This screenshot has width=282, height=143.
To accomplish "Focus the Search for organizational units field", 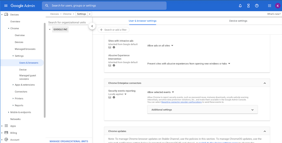I will point(68,22).
